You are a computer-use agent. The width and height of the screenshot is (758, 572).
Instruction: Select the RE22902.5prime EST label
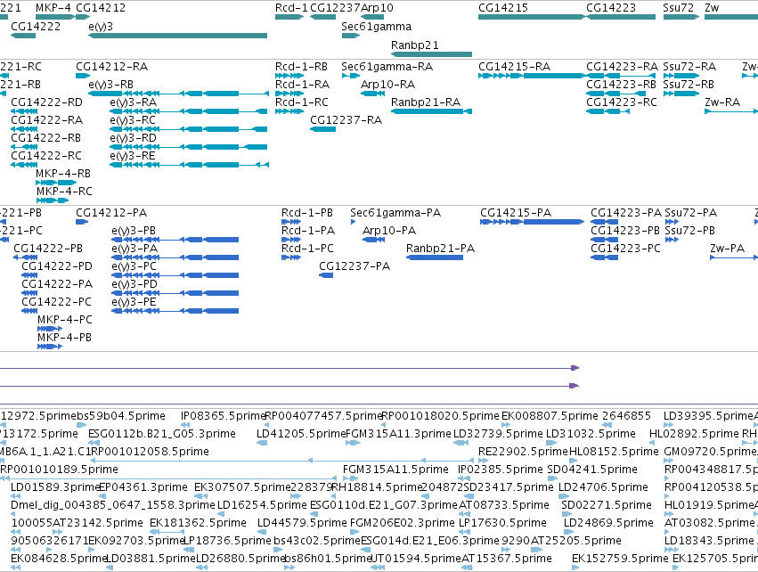point(523,452)
